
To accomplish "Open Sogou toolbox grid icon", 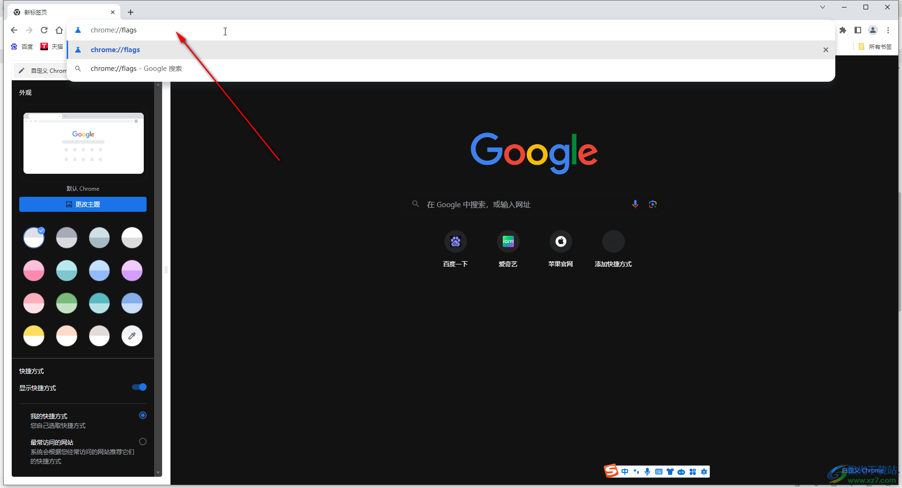I will 692,472.
